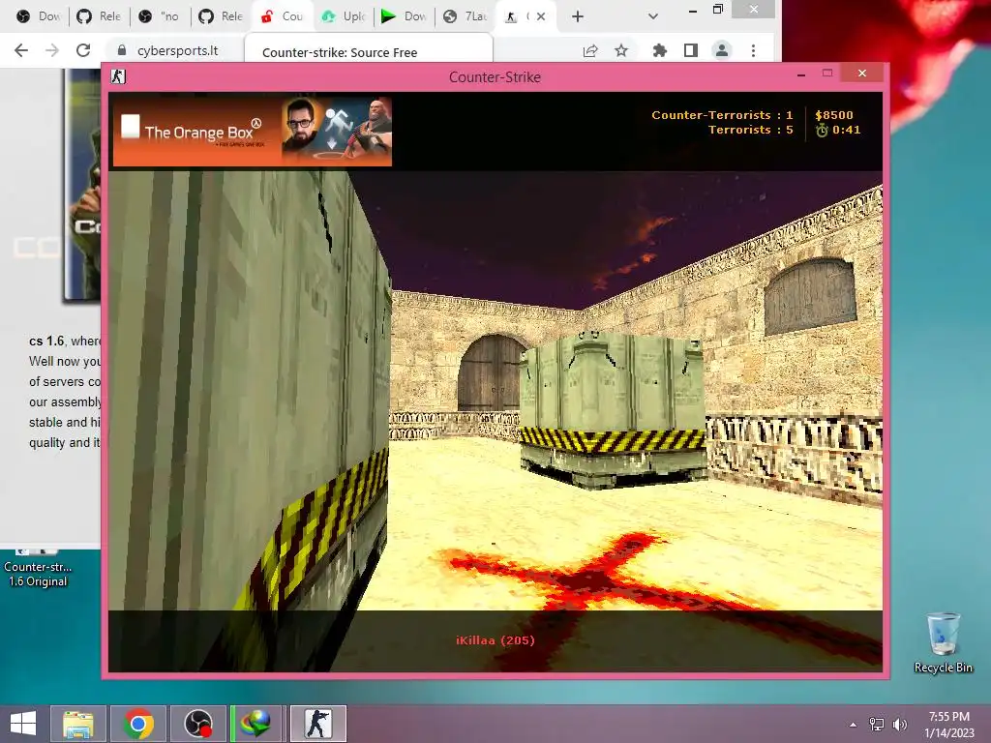Switch to the 'Dow' tab with green play icon
The height and width of the screenshot is (743, 991).
point(405,16)
